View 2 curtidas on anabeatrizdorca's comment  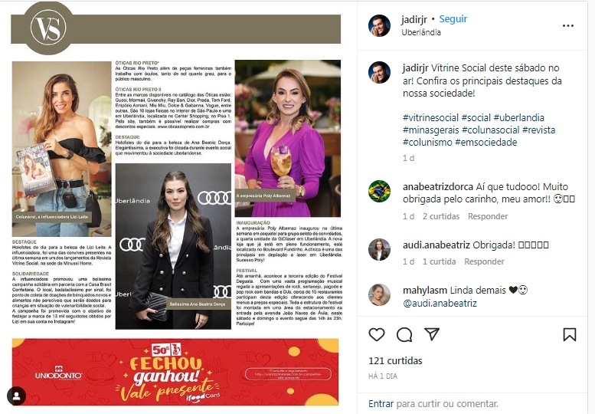pyautogui.click(x=441, y=216)
